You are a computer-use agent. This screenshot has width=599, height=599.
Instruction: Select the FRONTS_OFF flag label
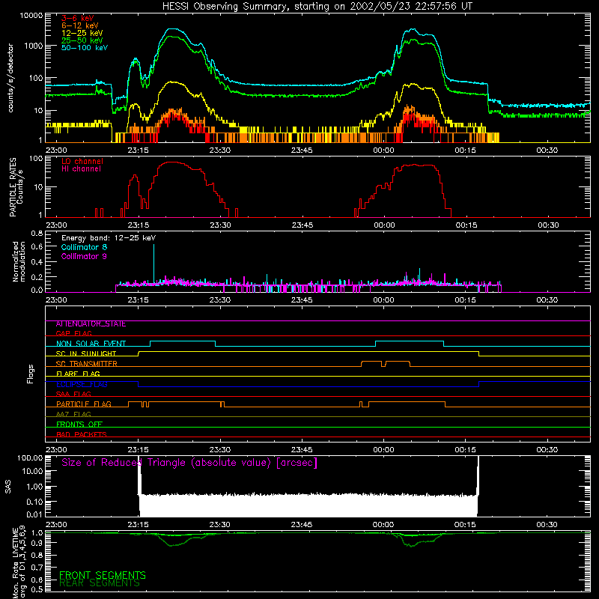[79, 424]
